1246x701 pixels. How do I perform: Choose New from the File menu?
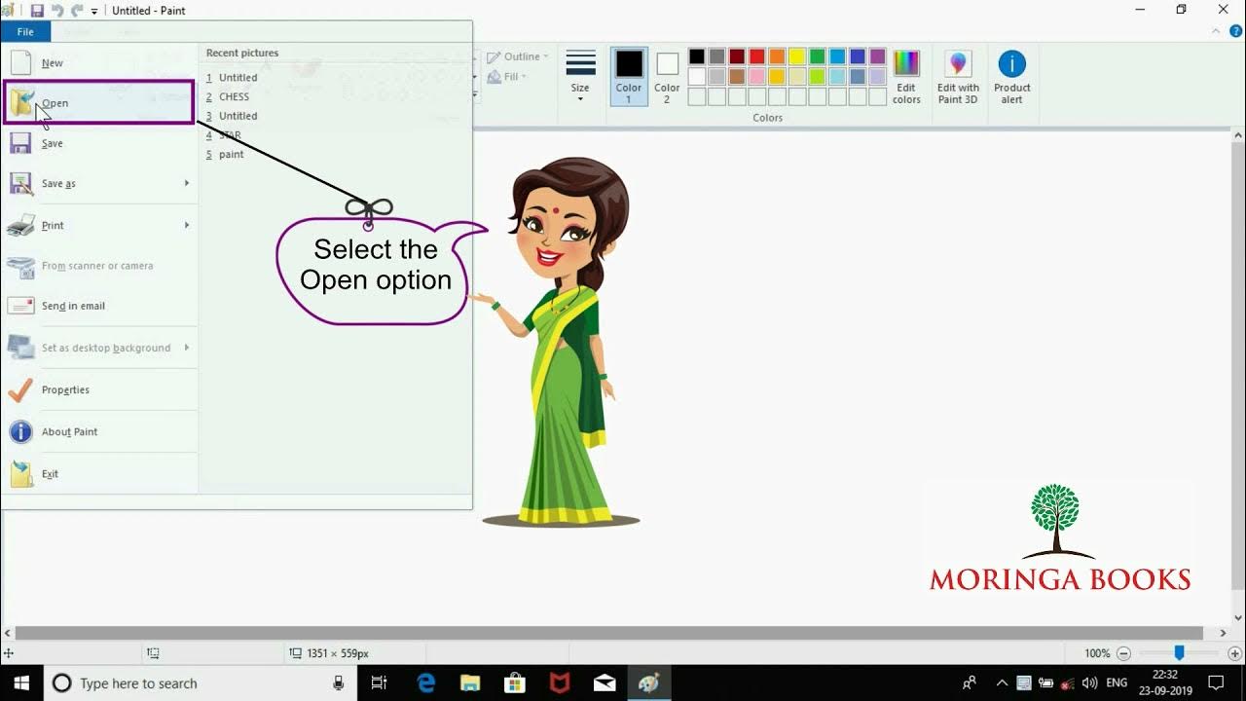click(x=99, y=63)
